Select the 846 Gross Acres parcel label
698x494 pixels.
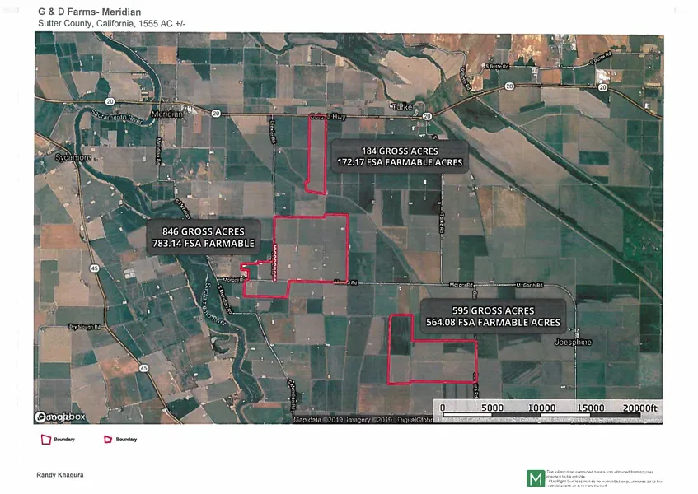pos(203,237)
